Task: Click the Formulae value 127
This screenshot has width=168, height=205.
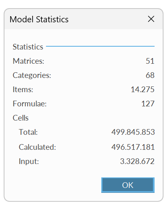Action: click(x=148, y=104)
